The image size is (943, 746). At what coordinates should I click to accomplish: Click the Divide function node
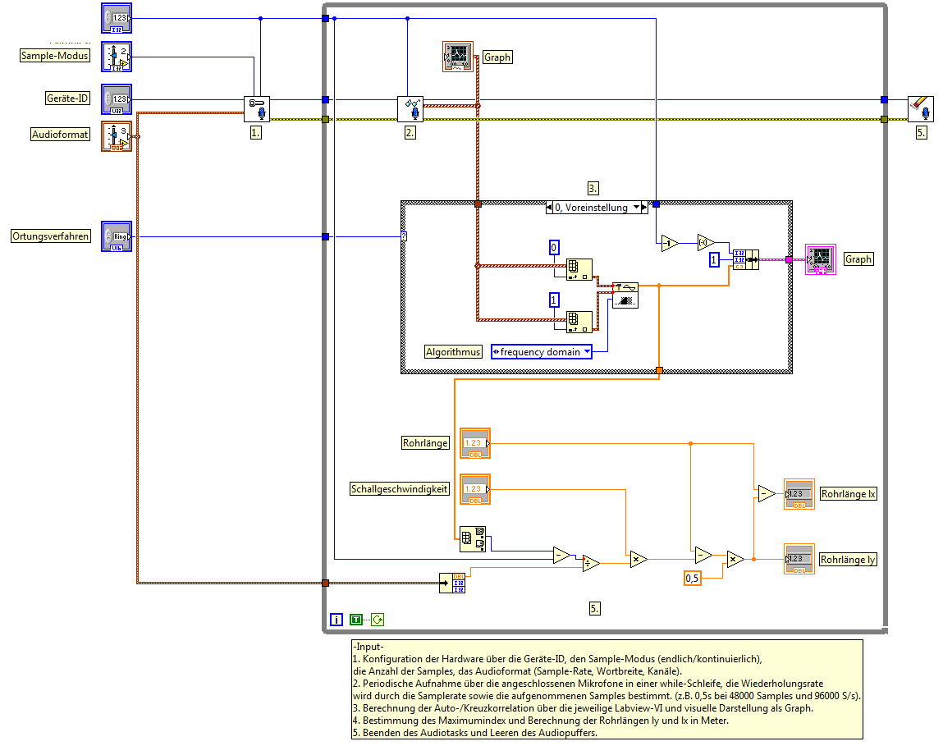tap(591, 564)
